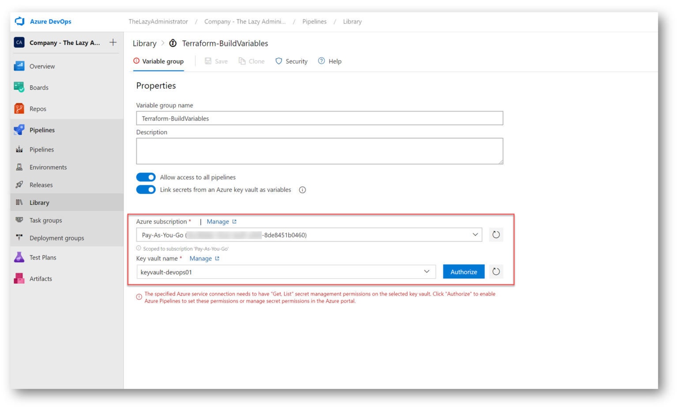The height and width of the screenshot is (407, 678).
Task: Click Manage link for Key vault name
Action: click(x=200, y=259)
